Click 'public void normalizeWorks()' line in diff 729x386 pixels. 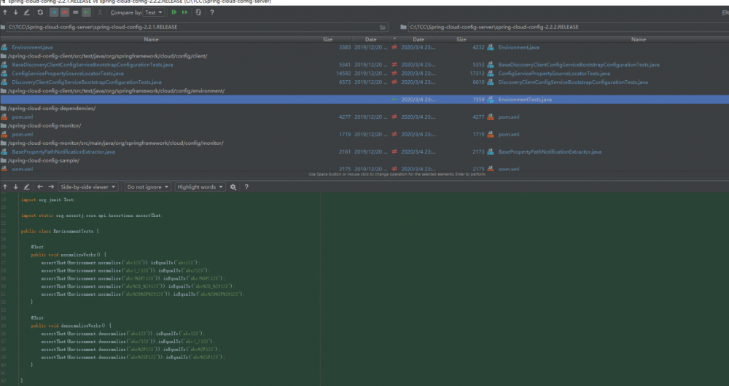coord(69,255)
